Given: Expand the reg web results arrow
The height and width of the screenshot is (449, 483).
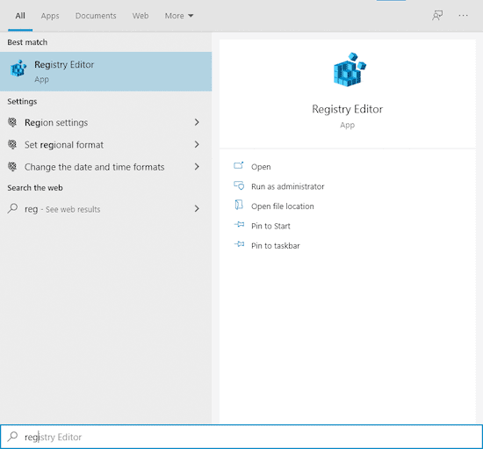Looking at the screenshot, I should click(197, 208).
